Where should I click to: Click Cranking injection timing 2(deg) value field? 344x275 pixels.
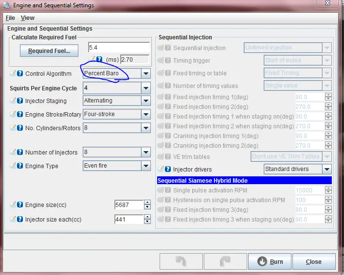pyautogui.click(x=310, y=145)
